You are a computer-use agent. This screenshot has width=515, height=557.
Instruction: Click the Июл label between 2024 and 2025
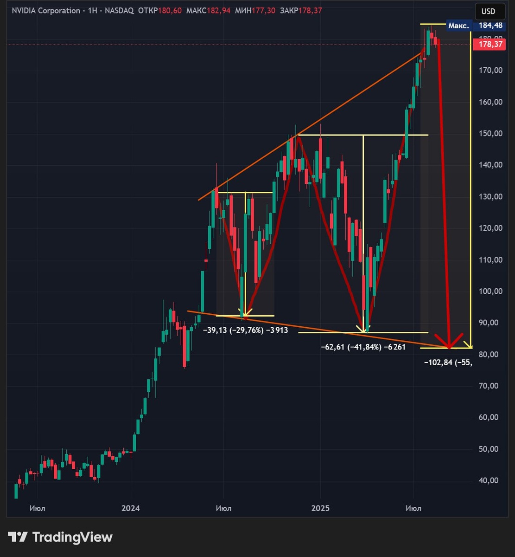(x=223, y=508)
